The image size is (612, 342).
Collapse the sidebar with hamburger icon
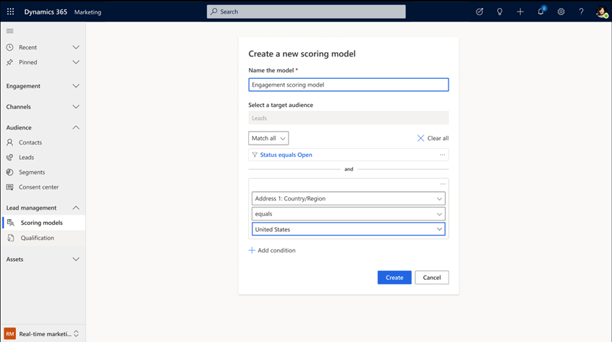[x=9, y=31]
